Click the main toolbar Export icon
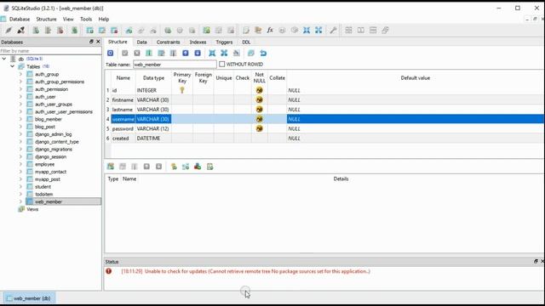The image size is (545, 306). pyautogui.click(x=318, y=31)
